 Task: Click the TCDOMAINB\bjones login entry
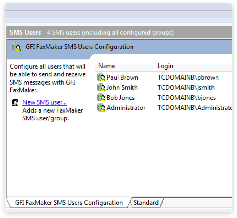(x=187, y=98)
